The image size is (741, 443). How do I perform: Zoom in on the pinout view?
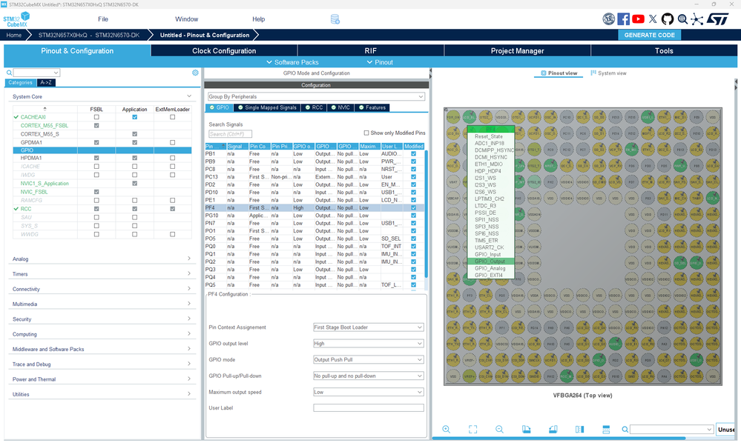446,430
